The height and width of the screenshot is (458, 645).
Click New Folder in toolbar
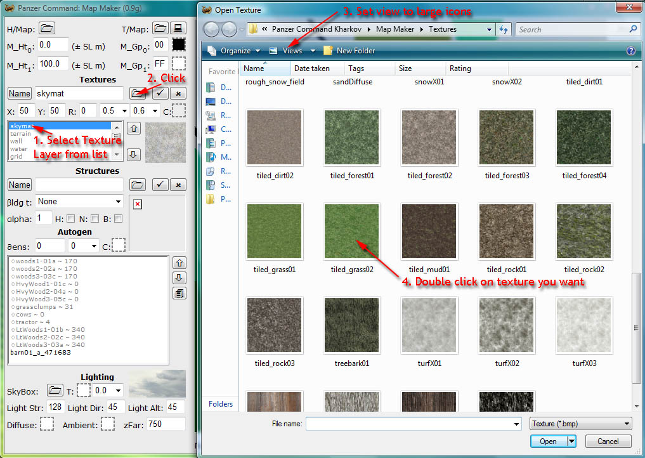pyautogui.click(x=349, y=51)
